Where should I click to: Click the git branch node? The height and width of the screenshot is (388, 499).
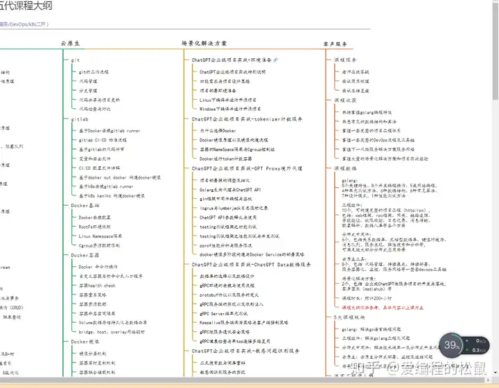pos(76,60)
